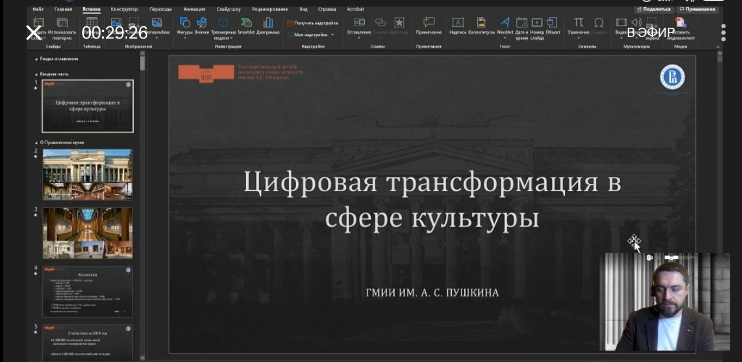Open the Справка tab
The height and width of the screenshot is (362, 742).
click(327, 9)
